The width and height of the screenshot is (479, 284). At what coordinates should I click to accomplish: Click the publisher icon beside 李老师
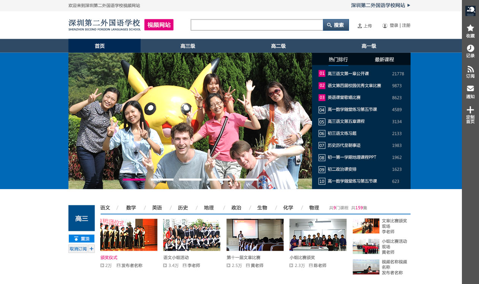(x=184, y=265)
